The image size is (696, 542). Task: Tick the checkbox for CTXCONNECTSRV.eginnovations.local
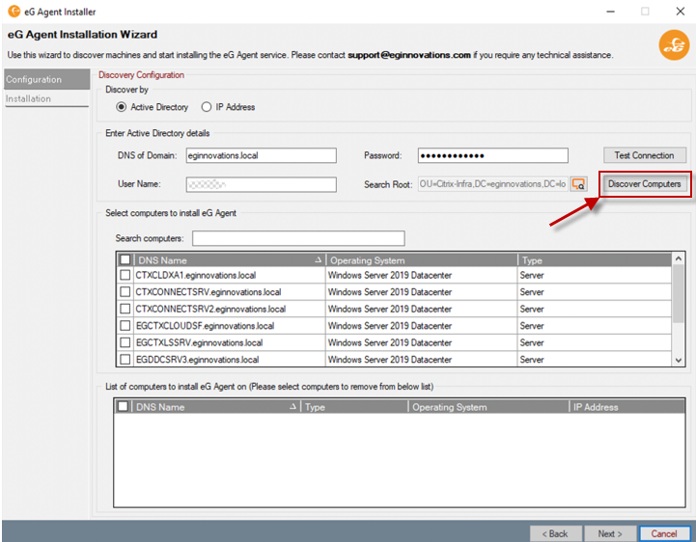coord(125,292)
